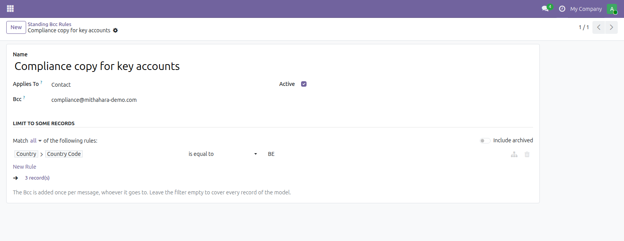The image size is (624, 241).
Task: Click the Bcc help note at bottom
Action: tap(152, 192)
